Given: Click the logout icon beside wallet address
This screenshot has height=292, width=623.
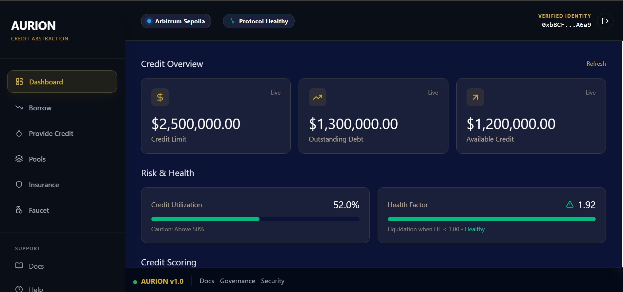Looking at the screenshot, I should coord(605,21).
